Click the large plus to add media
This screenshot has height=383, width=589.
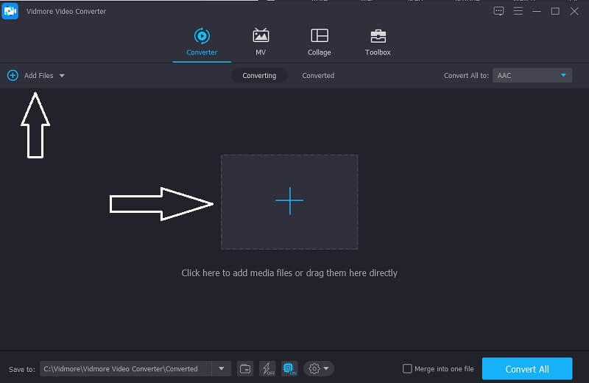289,201
